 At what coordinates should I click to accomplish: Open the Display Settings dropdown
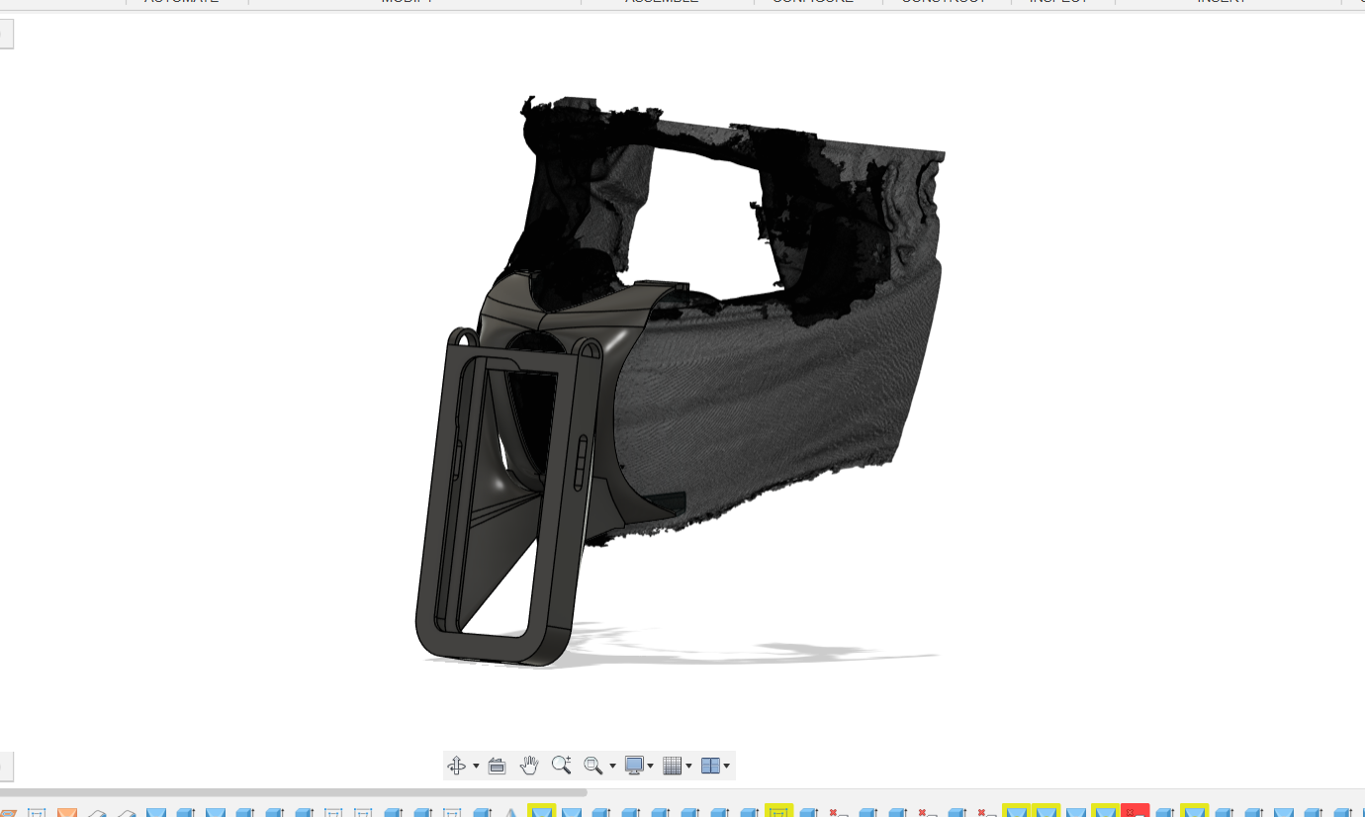click(650, 765)
